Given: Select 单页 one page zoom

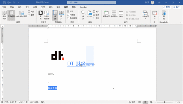Looking at the screenshot, I should (96, 11).
